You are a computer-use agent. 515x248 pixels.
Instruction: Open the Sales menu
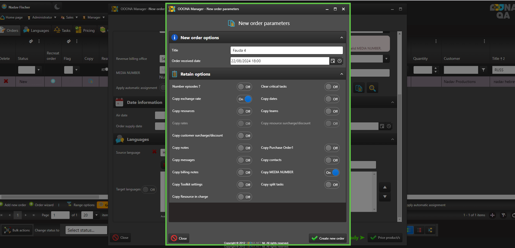[70, 17]
